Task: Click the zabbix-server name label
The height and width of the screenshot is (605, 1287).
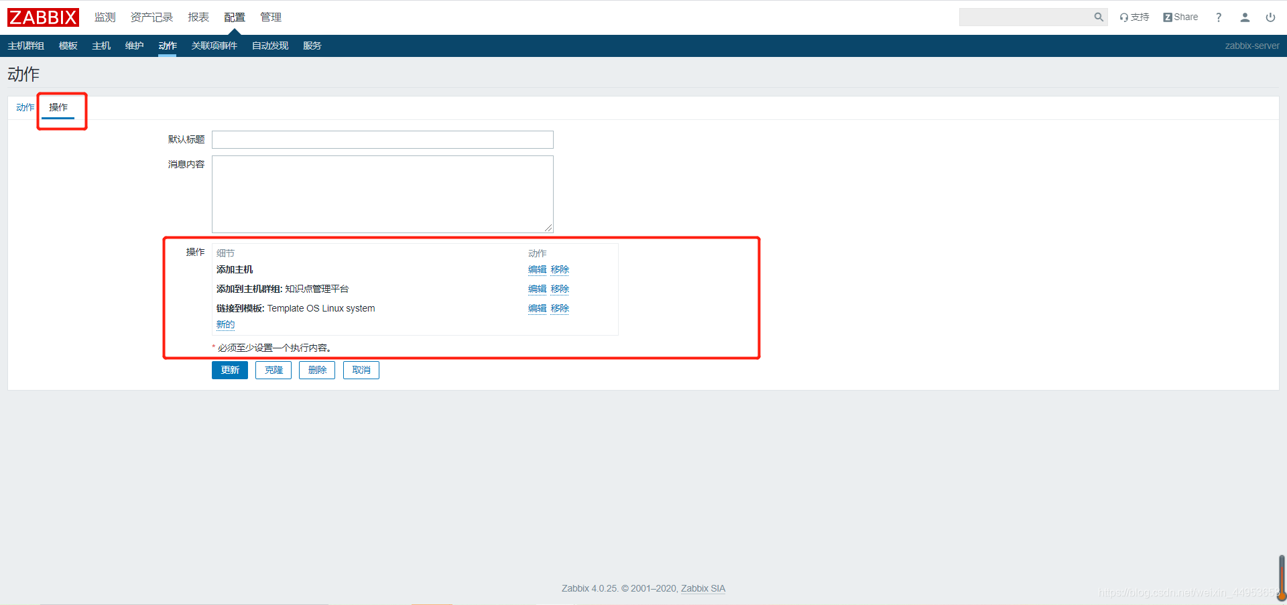Action: pyautogui.click(x=1252, y=46)
